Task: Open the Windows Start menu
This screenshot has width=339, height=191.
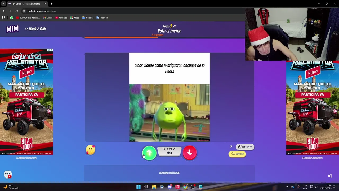Action: pyautogui.click(x=139, y=187)
